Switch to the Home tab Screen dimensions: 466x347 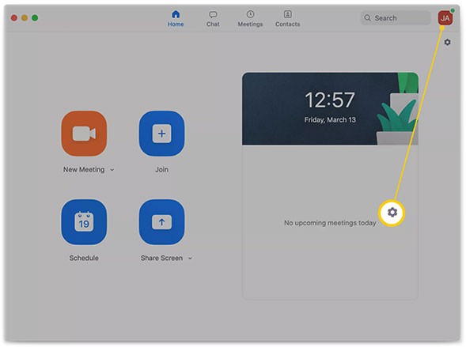[176, 19]
